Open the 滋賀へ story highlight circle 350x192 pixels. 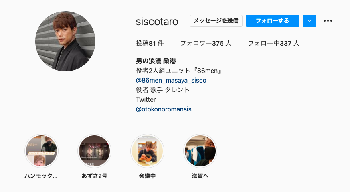200,151
